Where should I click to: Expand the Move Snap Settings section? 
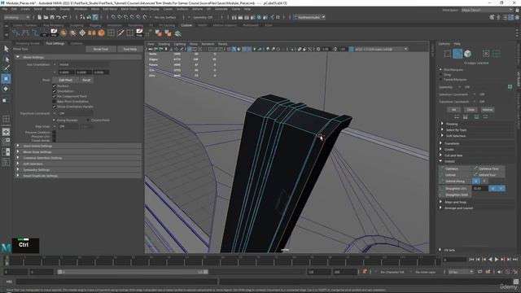[78, 152]
